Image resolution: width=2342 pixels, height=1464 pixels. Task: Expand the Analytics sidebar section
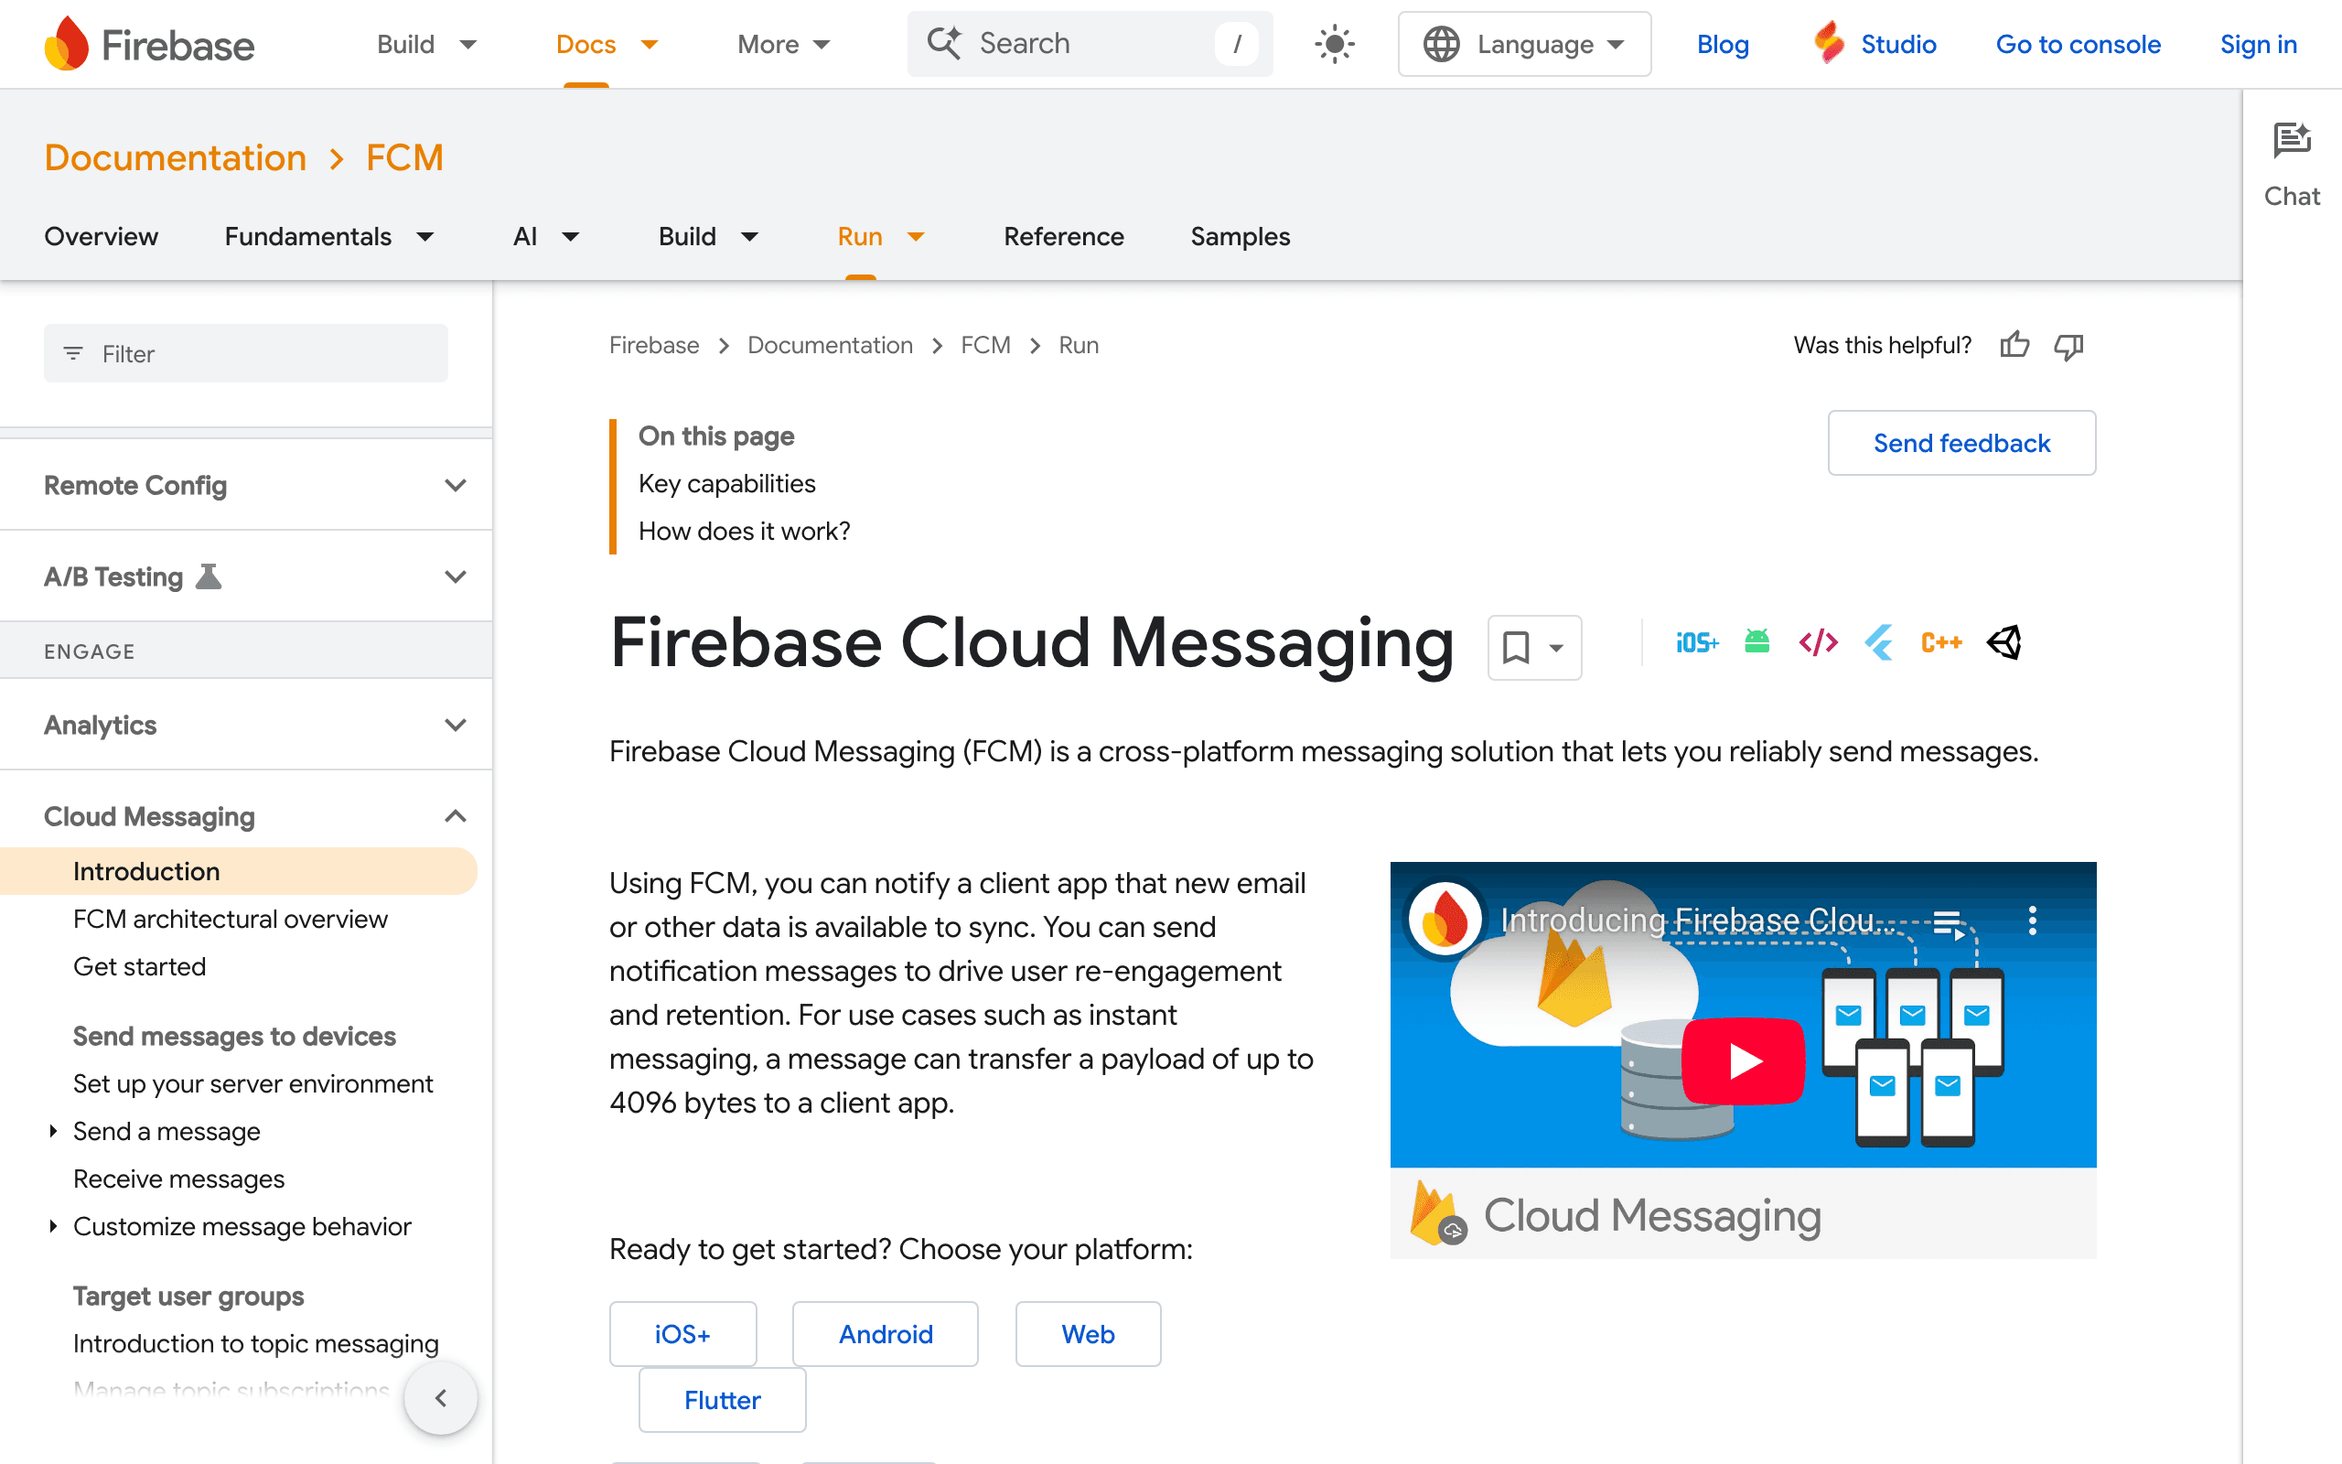click(455, 725)
